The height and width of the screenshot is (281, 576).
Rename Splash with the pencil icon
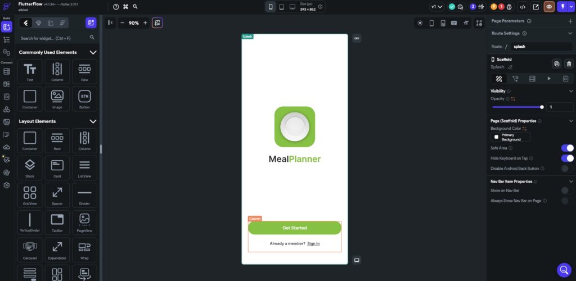click(510, 67)
